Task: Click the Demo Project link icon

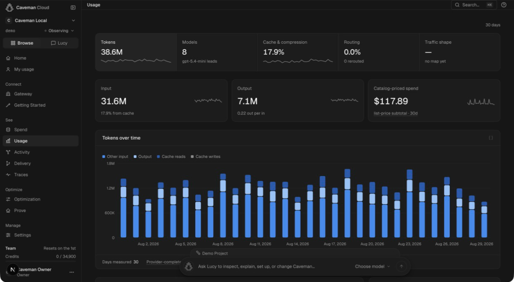Action: [198, 253]
